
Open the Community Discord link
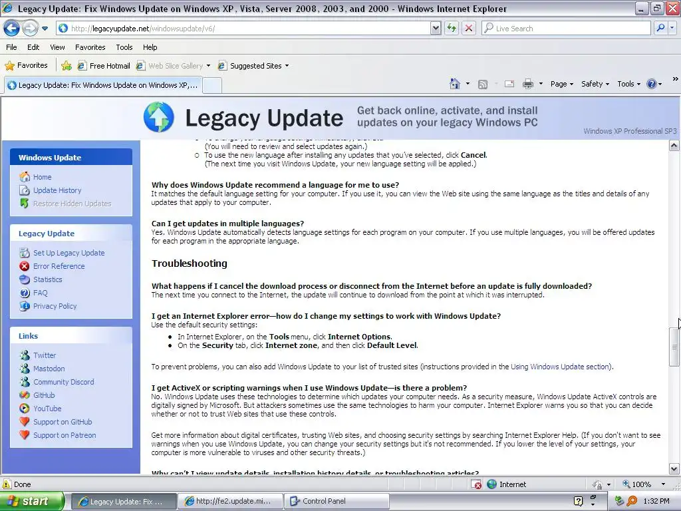pos(63,382)
